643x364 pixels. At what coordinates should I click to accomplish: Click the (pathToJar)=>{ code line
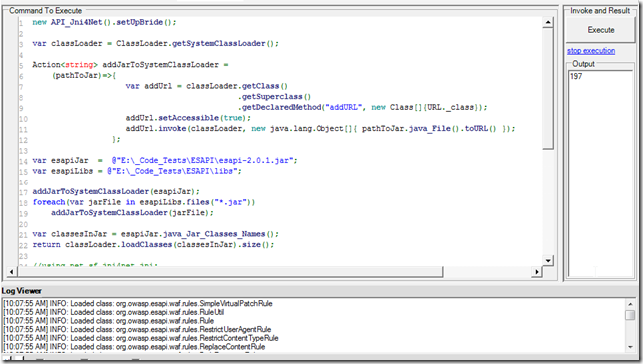[84, 76]
